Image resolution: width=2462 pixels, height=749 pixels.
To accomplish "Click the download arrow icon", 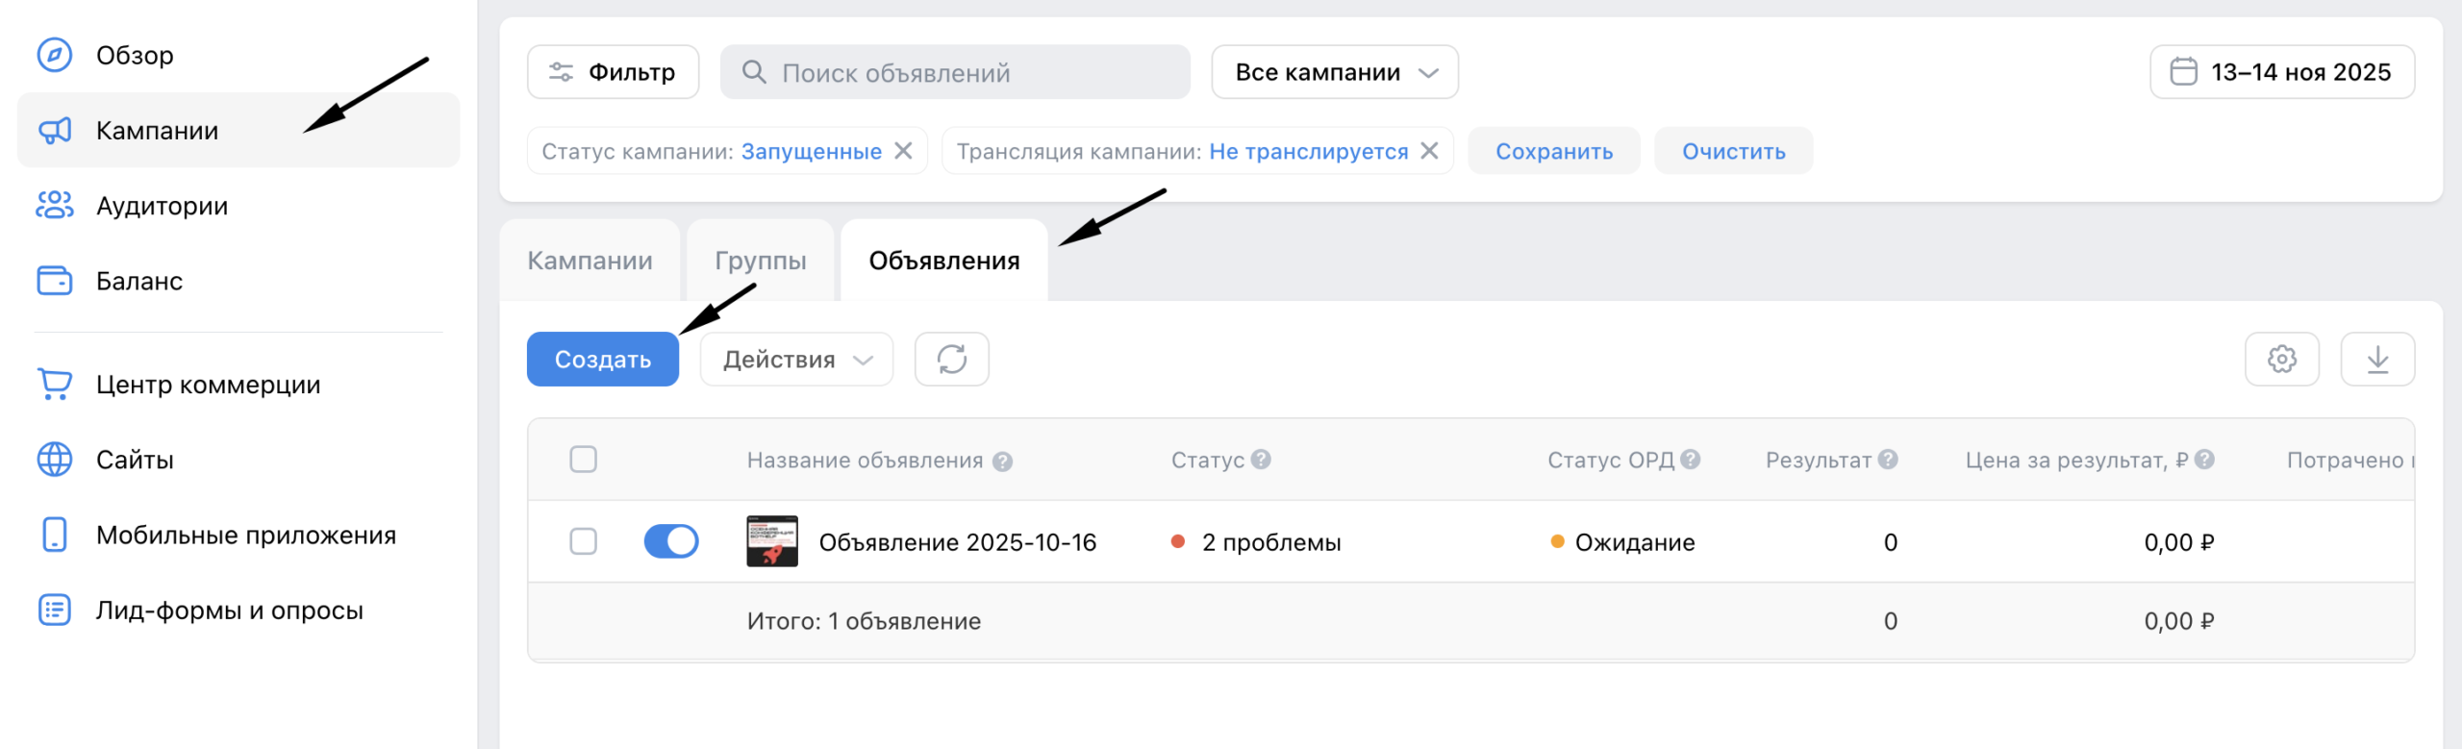I will (2376, 360).
